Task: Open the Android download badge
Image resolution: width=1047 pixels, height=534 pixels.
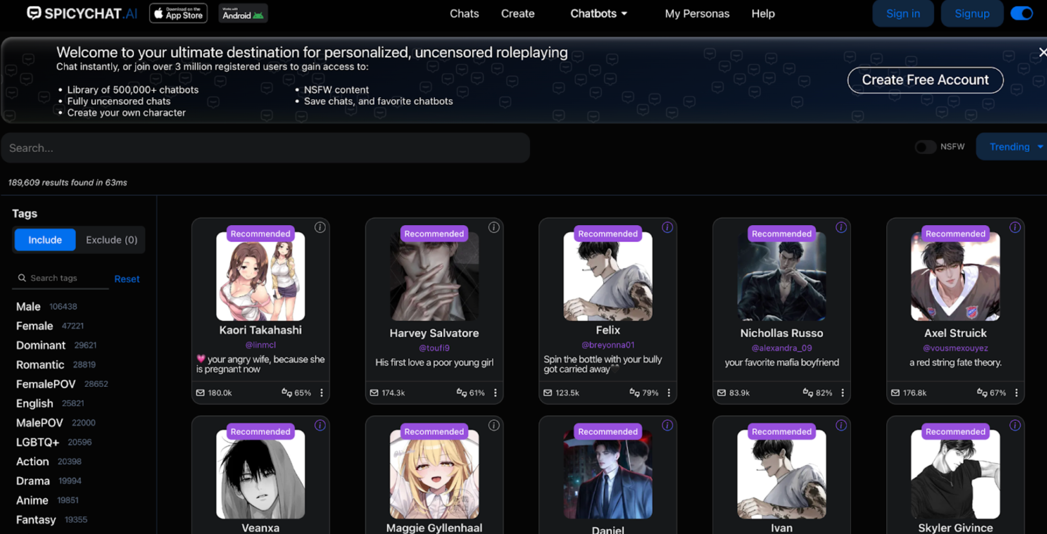Action: click(243, 13)
